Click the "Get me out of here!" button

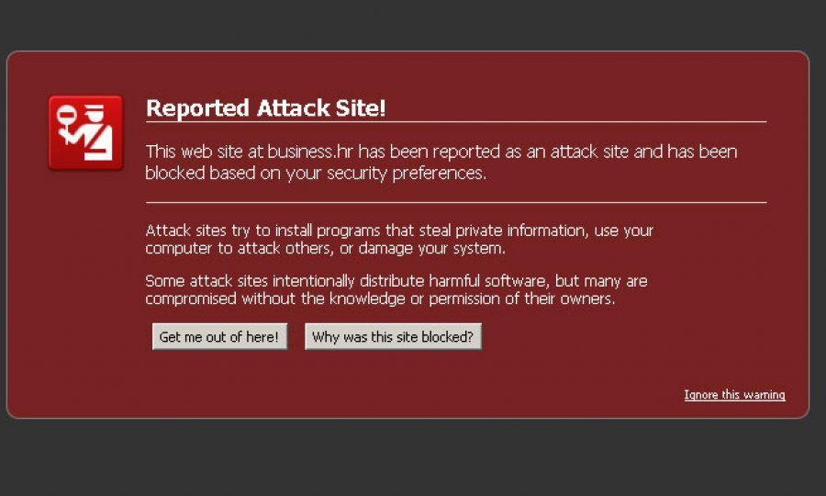(x=219, y=336)
